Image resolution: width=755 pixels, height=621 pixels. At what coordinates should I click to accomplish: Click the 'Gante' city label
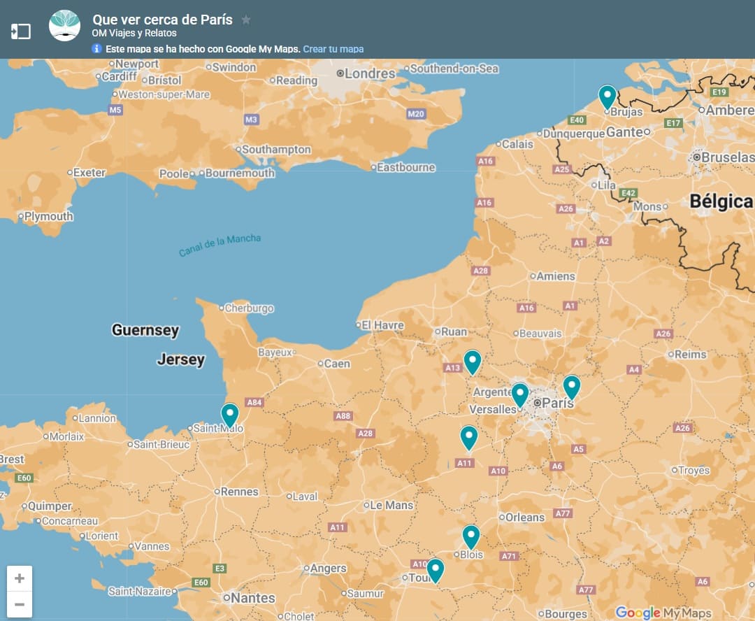624,132
